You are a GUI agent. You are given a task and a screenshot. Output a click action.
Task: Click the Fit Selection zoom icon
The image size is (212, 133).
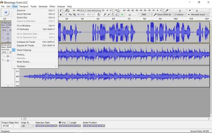113,14
